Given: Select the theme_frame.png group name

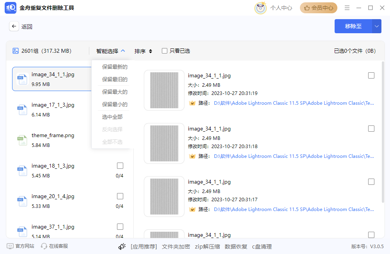Looking at the screenshot, I should point(53,135).
